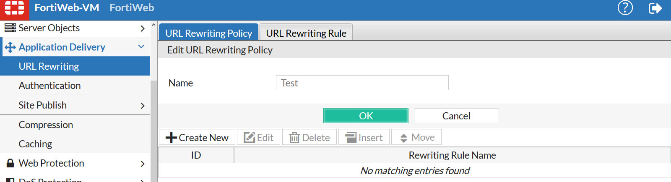This screenshot has height=182, width=671.
Task: Click the Create New button label
Action: click(x=203, y=137)
